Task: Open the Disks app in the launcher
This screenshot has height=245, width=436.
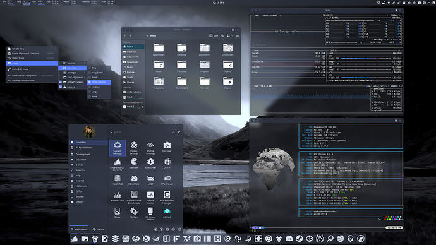Action: point(118,213)
